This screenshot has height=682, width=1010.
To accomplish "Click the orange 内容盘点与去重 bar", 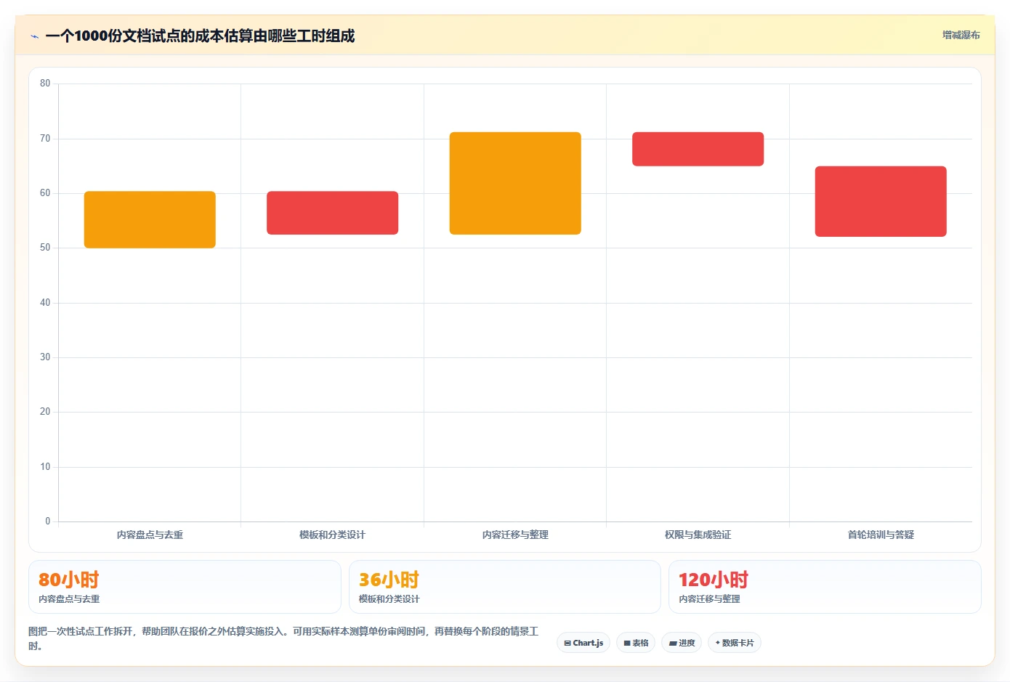I will 150,219.
